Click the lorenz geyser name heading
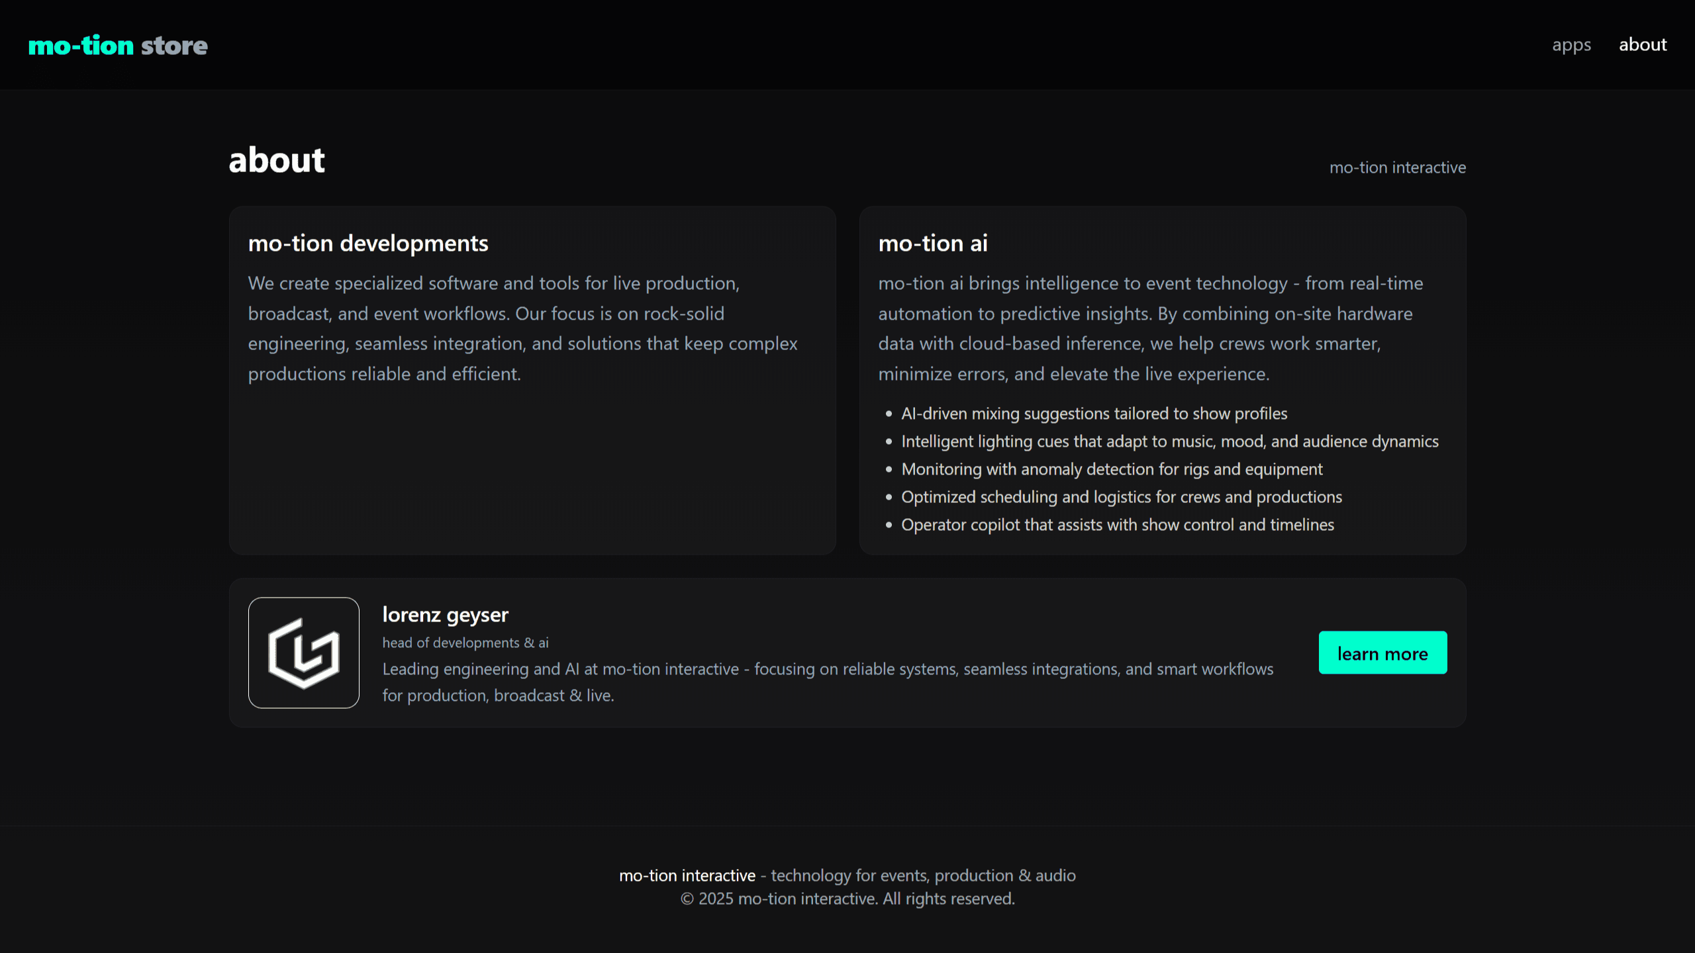This screenshot has width=1695, height=953. [445, 615]
